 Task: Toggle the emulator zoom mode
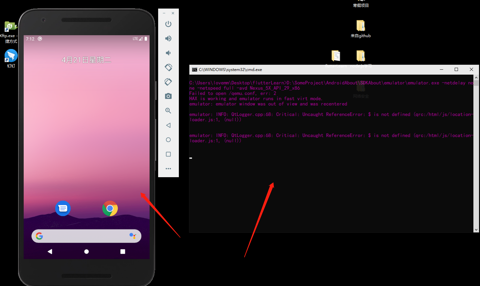pyautogui.click(x=168, y=111)
